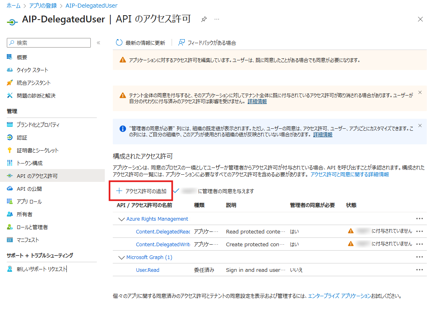Click the 検索 search field
Screen dimensions: 434x315
click(49, 43)
